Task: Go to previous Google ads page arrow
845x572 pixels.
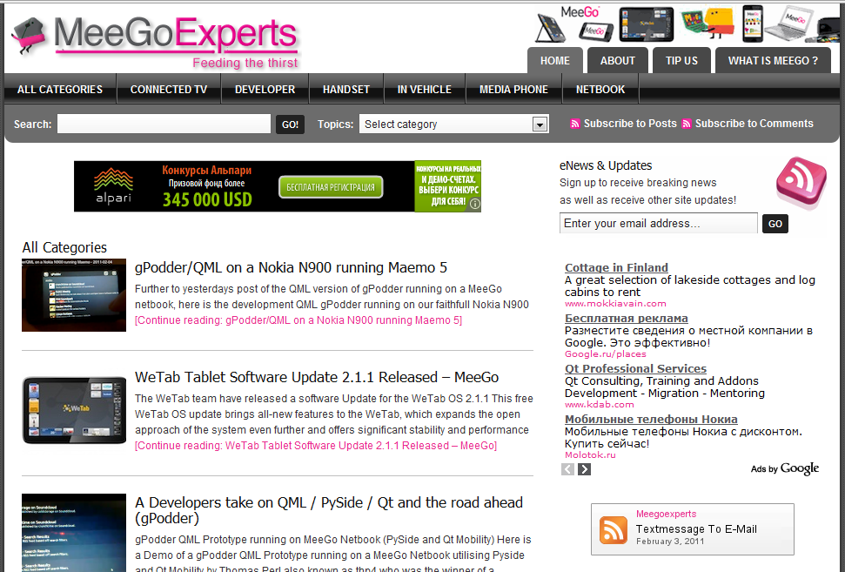Action: (567, 469)
